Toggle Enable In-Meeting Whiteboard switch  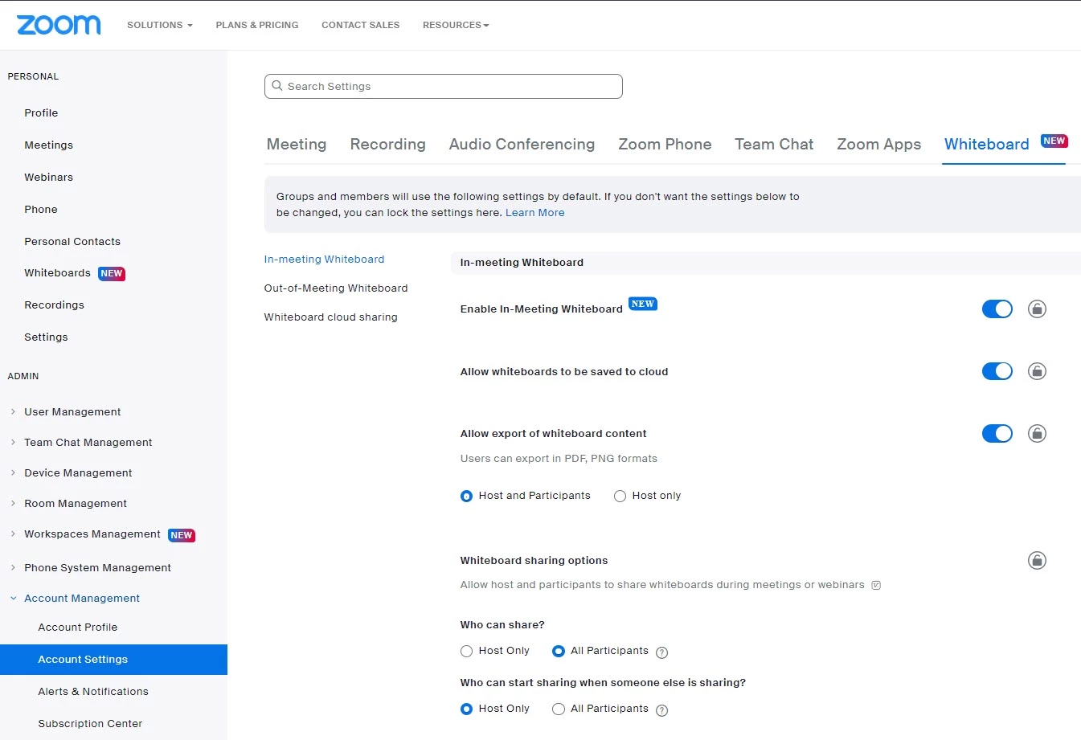(997, 309)
